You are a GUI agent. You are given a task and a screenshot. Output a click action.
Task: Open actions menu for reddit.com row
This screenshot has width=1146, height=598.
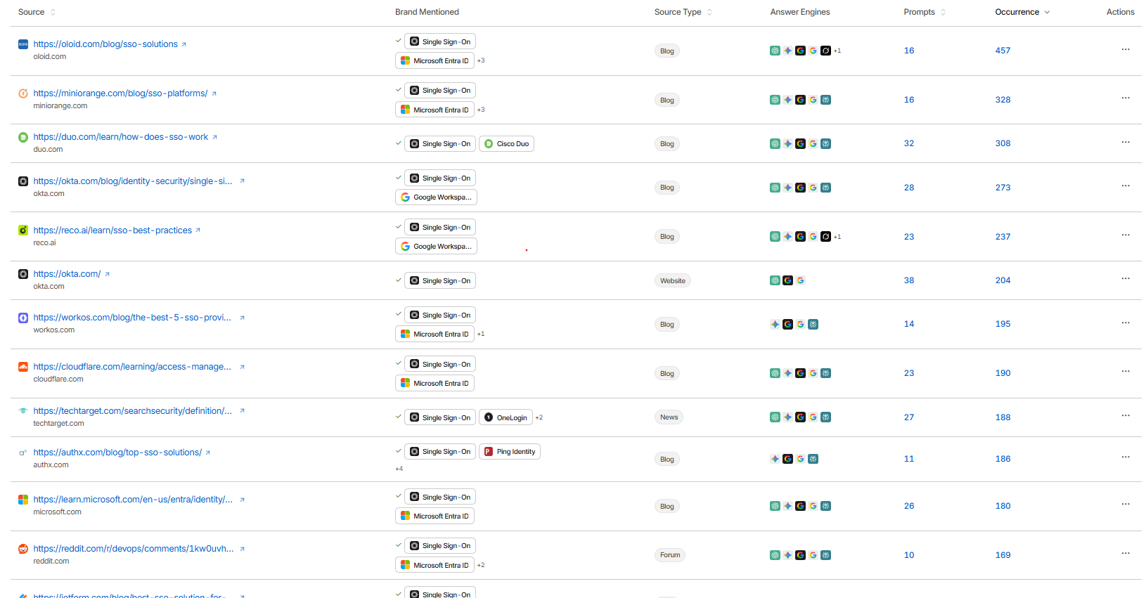point(1126,554)
